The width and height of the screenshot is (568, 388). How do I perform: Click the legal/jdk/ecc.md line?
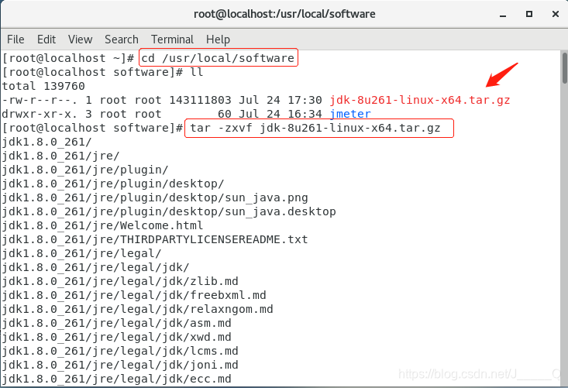click(117, 379)
